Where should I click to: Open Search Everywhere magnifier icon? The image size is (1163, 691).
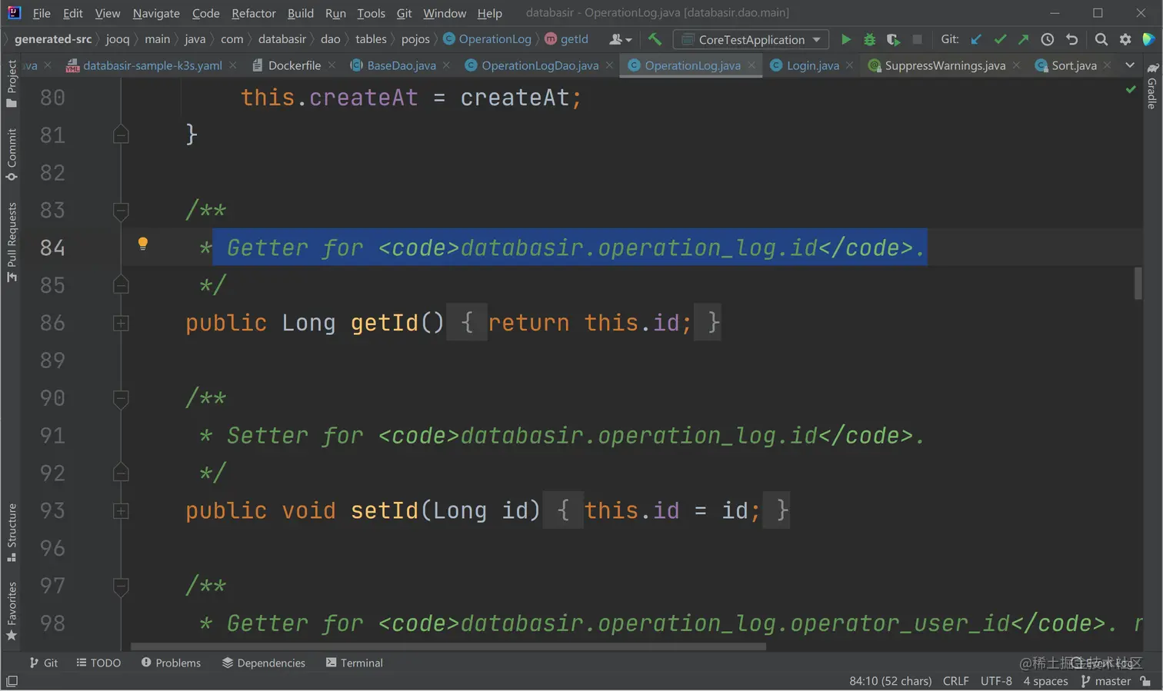tap(1101, 39)
